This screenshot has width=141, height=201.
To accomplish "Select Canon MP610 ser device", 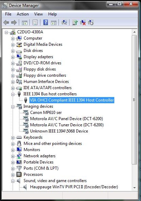I will pyautogui.click(x=46, y=113).
